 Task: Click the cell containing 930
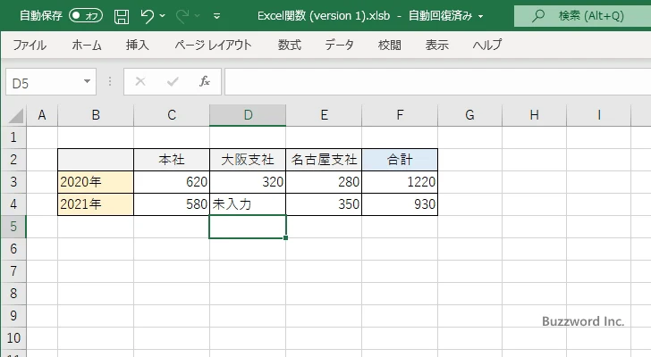click(x=400, y=204)
